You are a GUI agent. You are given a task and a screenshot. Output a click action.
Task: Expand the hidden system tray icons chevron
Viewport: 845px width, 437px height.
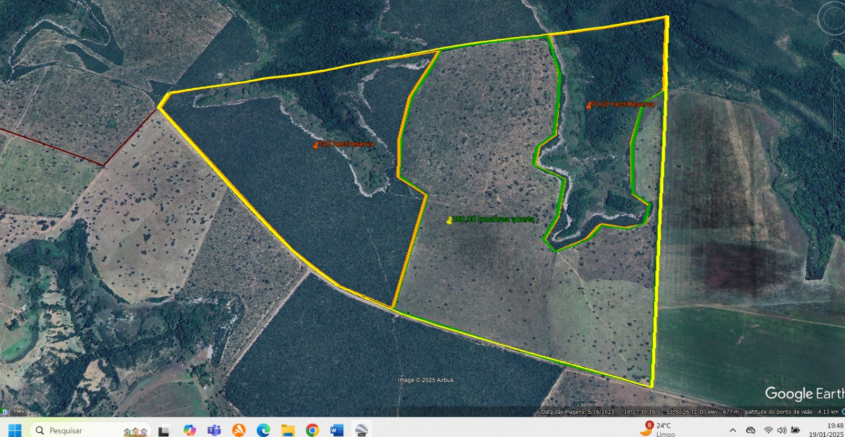[733, 430]
